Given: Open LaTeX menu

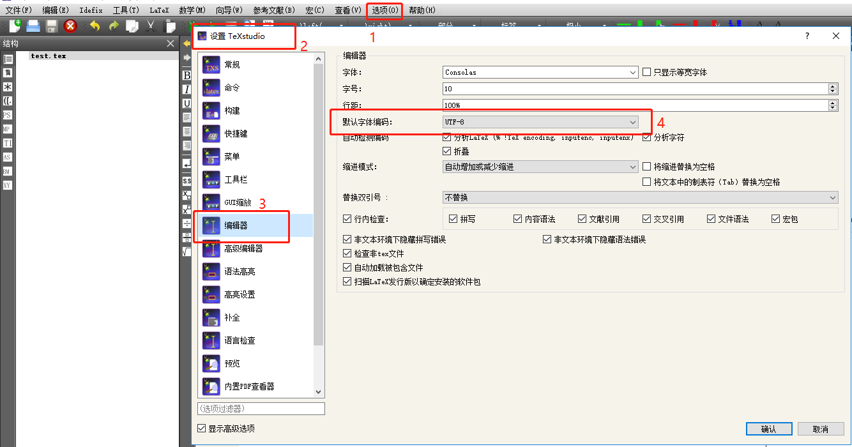Looking at the screenshot, I should coord(159,10).
